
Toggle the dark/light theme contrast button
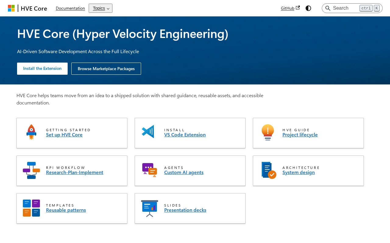[308, 8]
